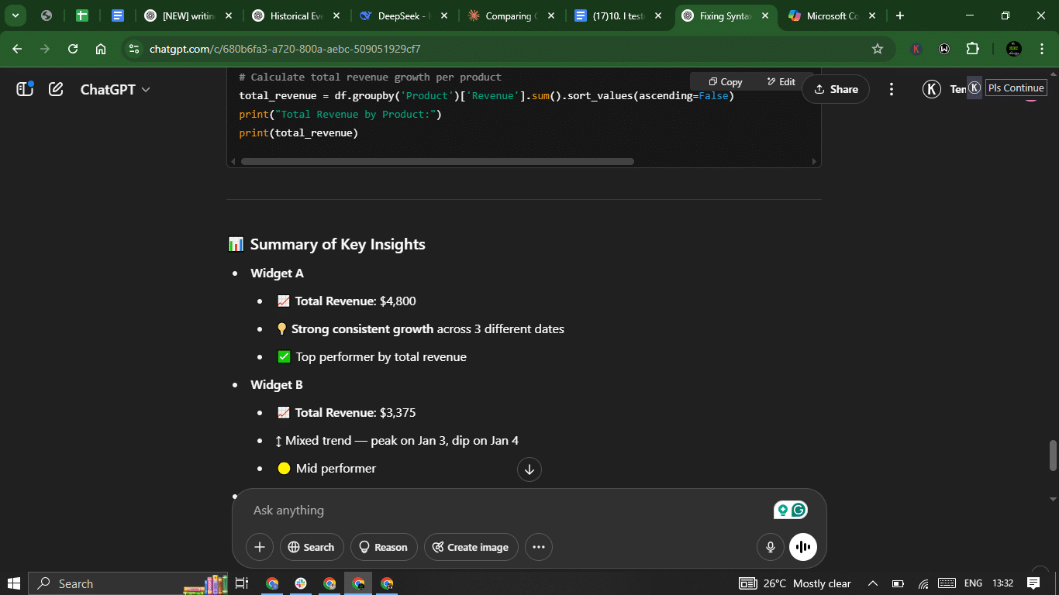Share this conversation
Screen dimensions: 1059x595
click(836, 89)
